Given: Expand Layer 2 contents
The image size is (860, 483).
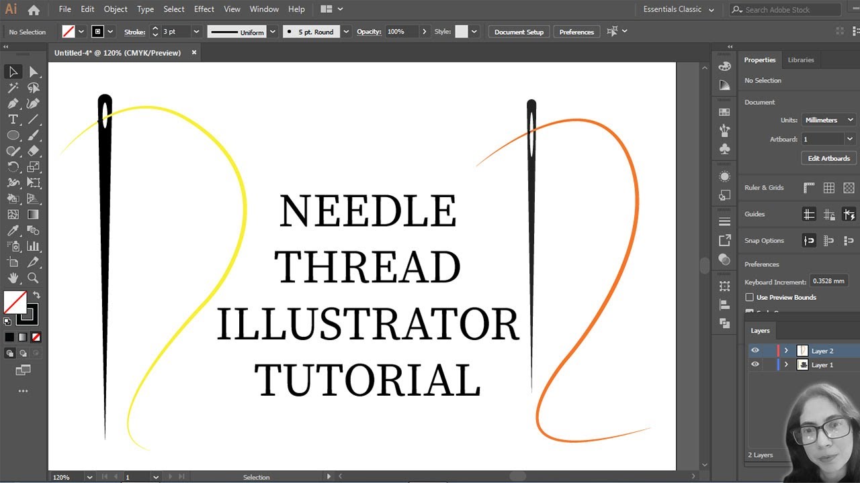Looking at the screenshot, I should (786, 350).
